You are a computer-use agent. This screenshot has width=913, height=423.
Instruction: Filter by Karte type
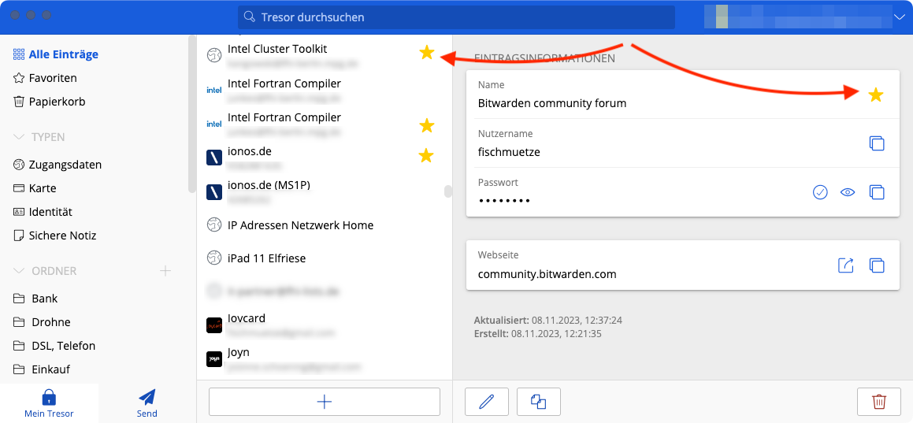point(35,188)
